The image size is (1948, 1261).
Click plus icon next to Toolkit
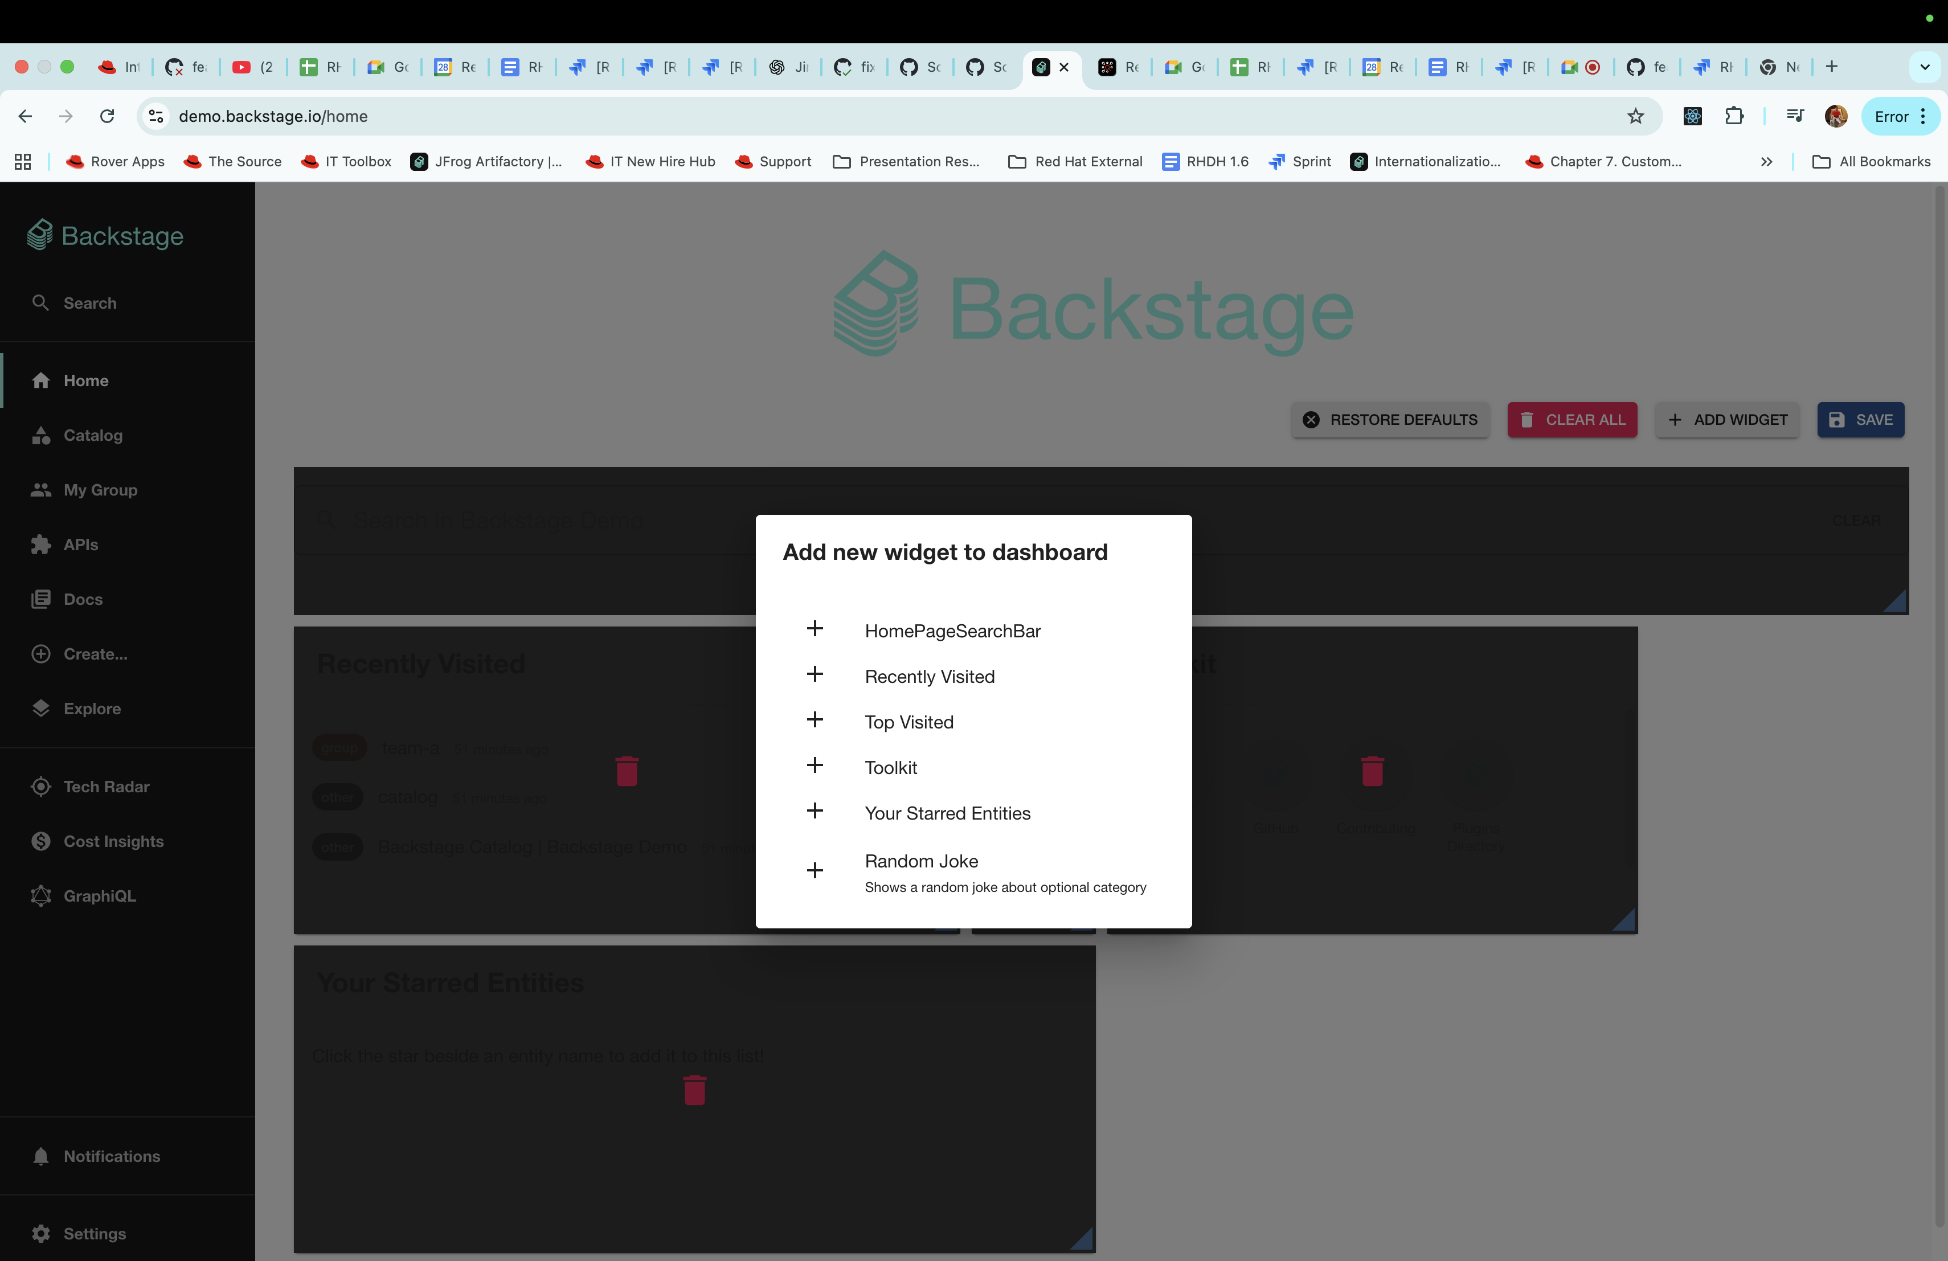click(815, 765)
